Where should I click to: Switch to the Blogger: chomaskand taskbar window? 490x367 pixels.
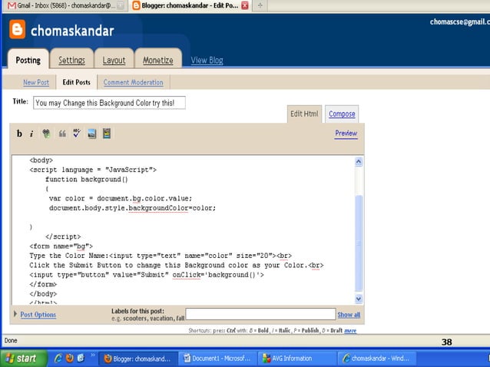click(x=137, y=359)
